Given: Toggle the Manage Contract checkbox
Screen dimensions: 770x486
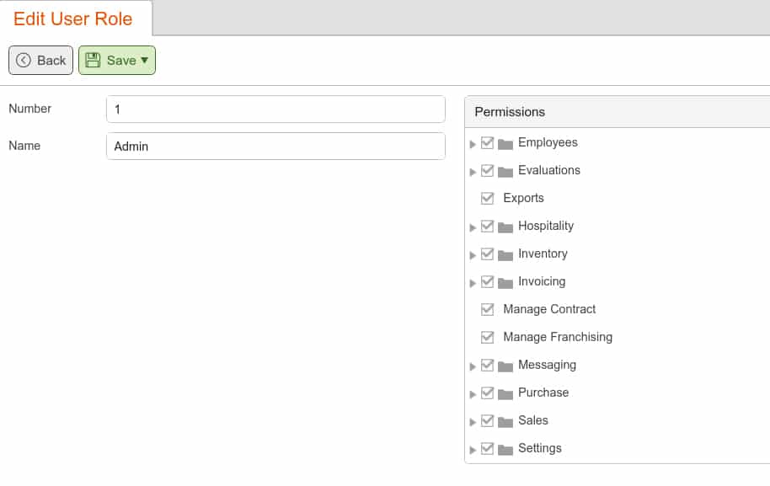Looking at the screenshot, I should click(x=487, y=309).
